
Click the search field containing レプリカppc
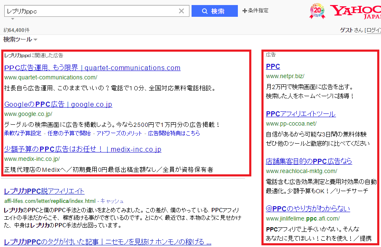[x=96, y=11]
